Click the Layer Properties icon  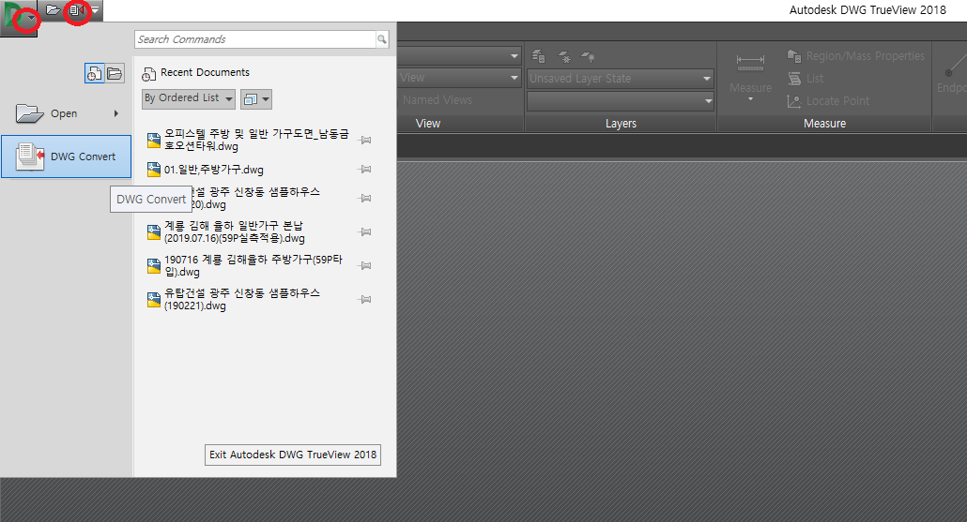tap(538, 56)
